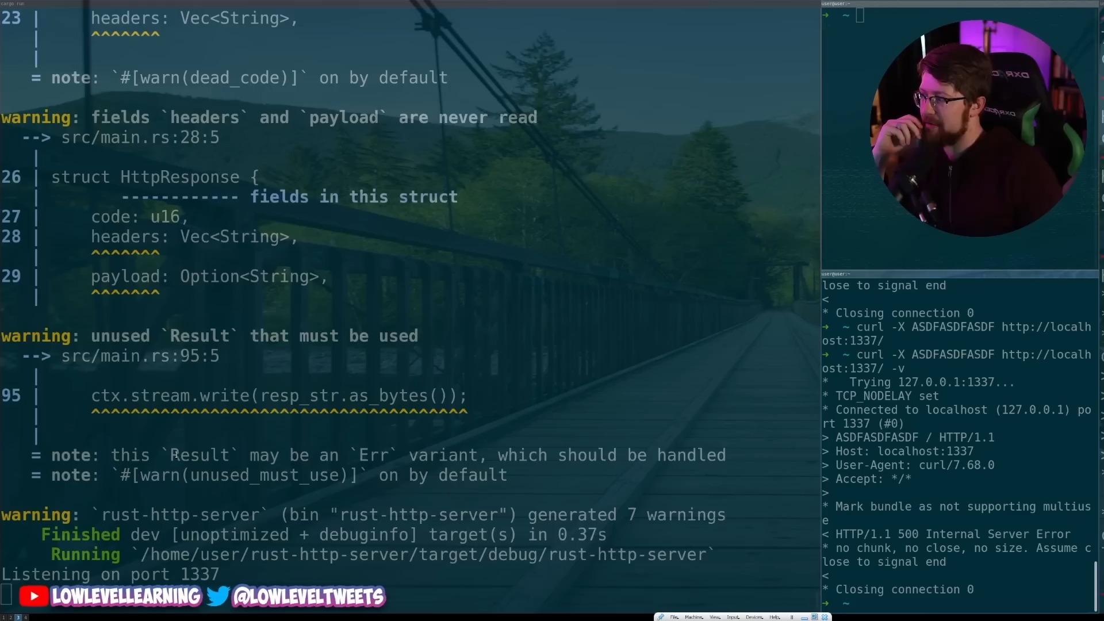Screen dimensions: 1104x621
Task: Click the YouTube icon in the lower bar
Action: click(x=33, y=597)
